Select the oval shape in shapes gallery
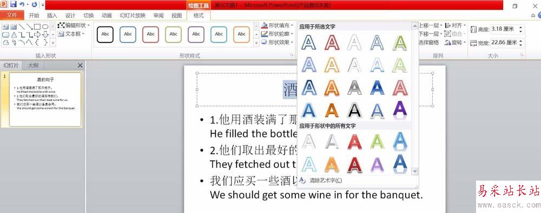This screenshot has width=541, height=213. pos(45,26)
